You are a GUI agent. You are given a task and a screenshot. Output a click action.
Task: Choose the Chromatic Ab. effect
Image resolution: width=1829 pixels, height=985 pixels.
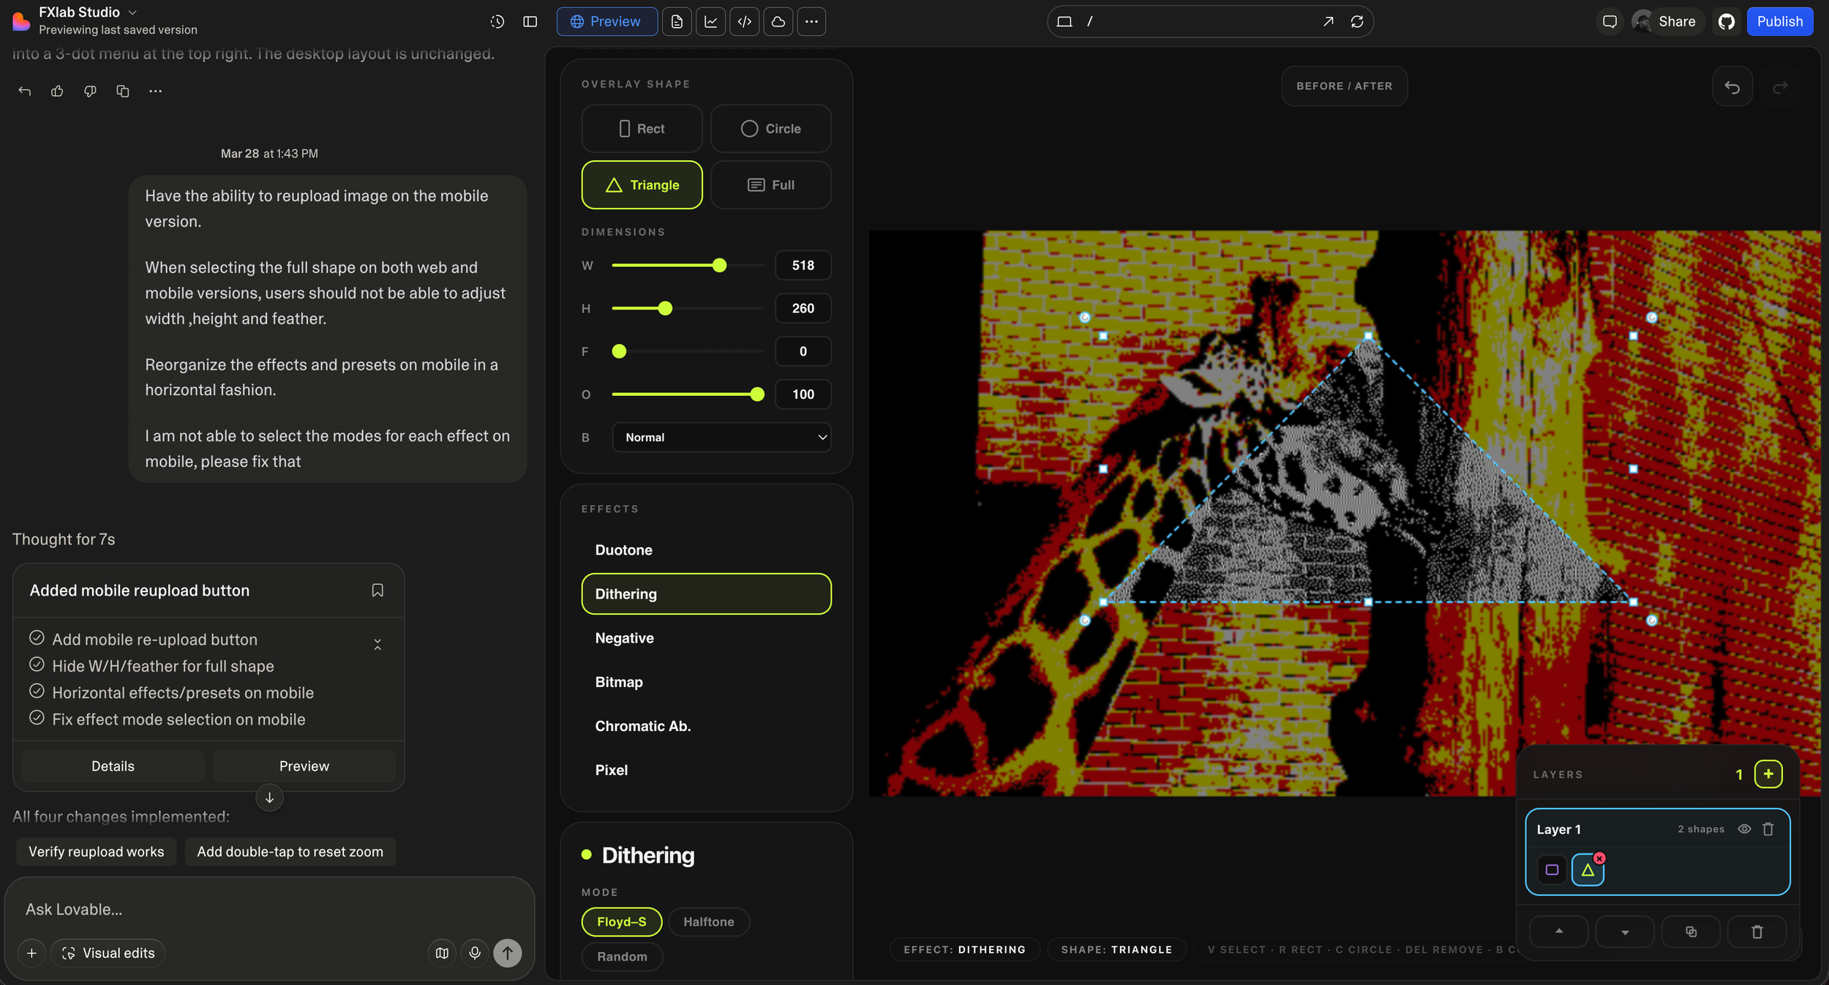[643, 726]
